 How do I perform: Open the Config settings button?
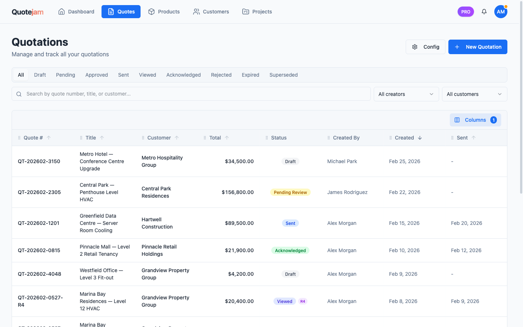point(425,47)
